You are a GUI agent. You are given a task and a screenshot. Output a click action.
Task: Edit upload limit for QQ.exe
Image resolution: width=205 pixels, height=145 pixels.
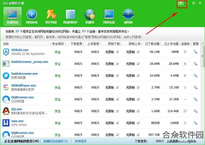coord(138,111)
